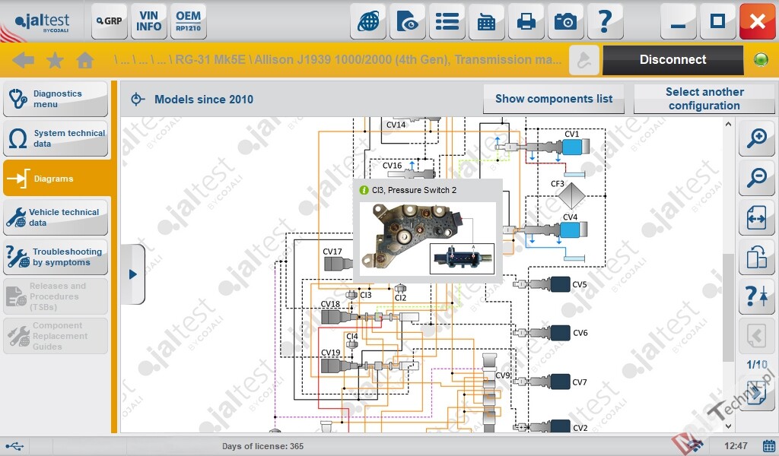Click the 'Models since 2010' title
The image size is (779, 456).
204,100
